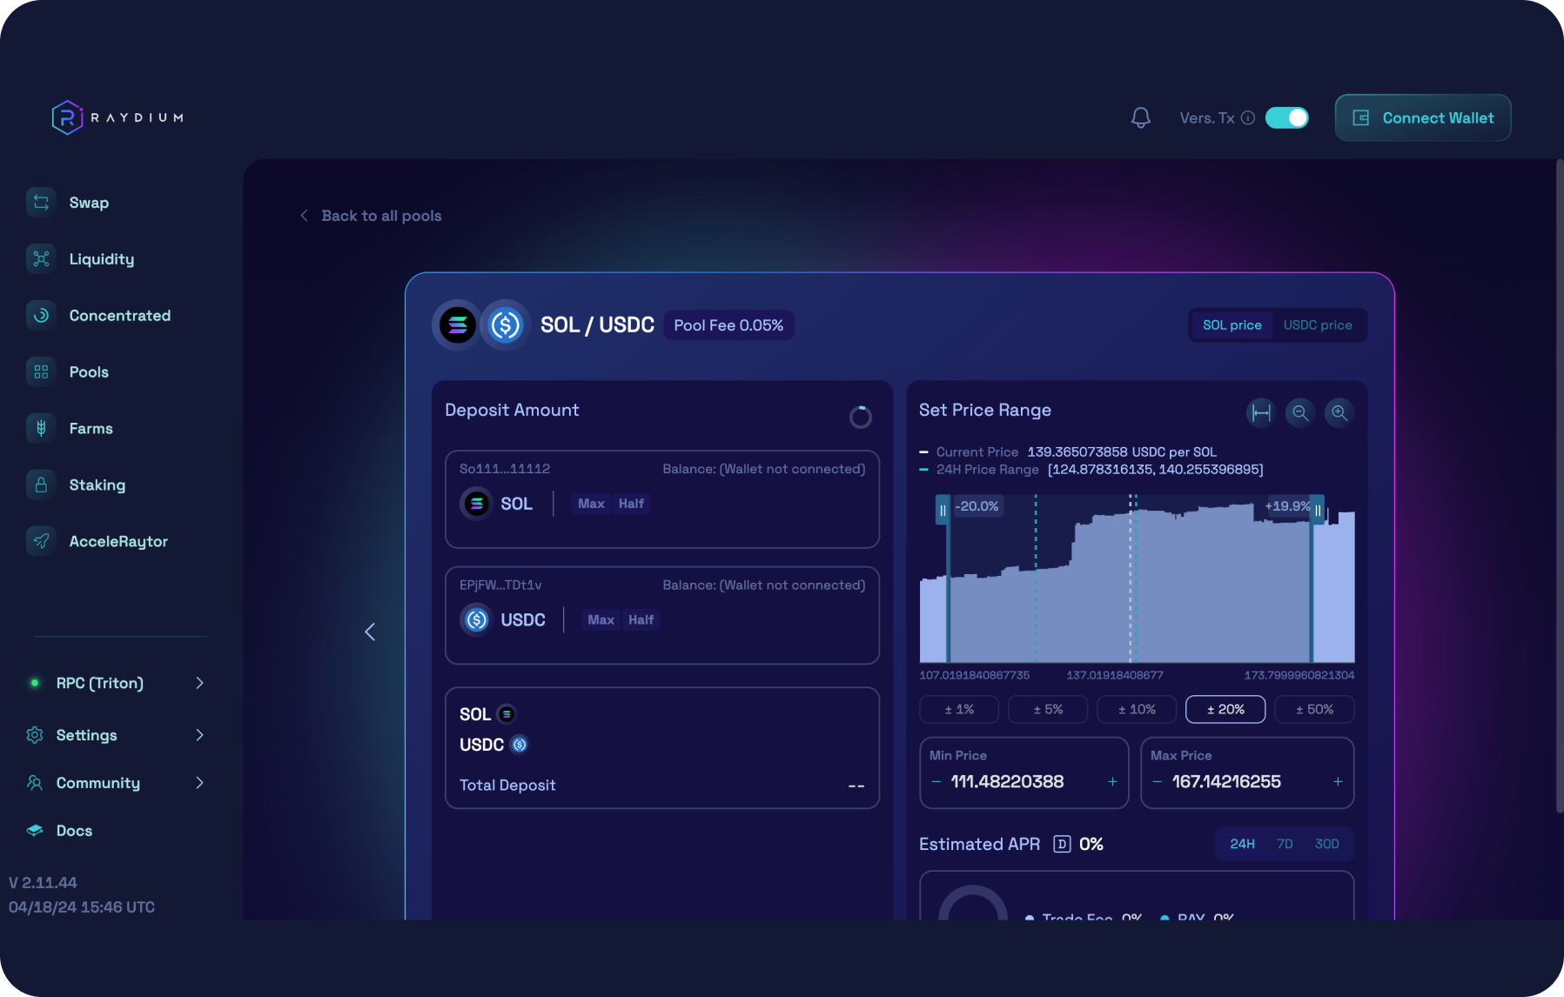Click the Connect Wallet button
This screenshot has height=997, width=1564.
1422,117
